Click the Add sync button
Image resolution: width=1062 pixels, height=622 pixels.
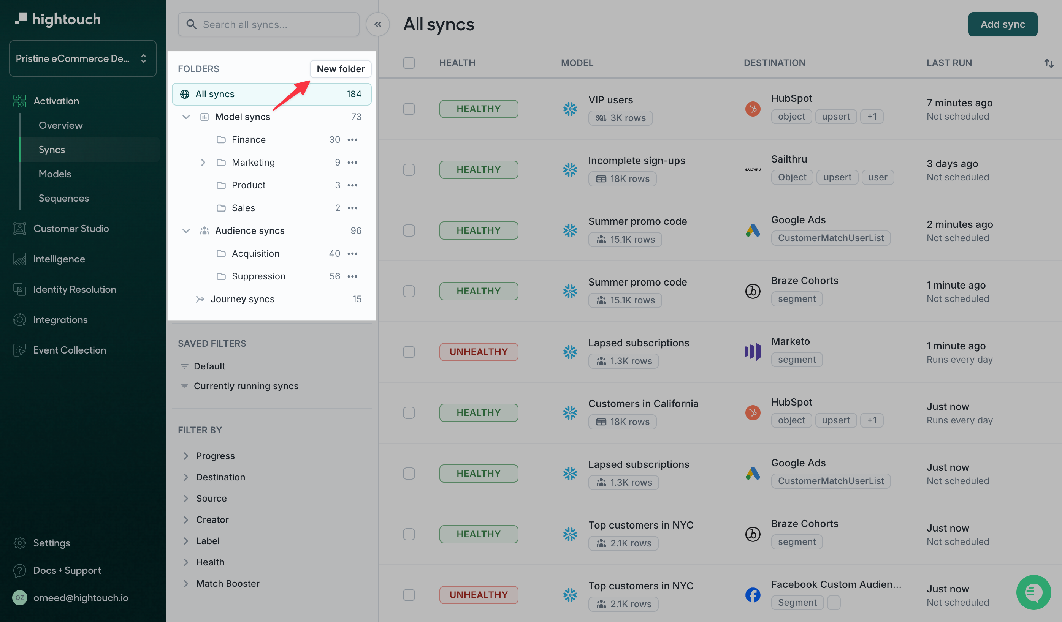(x=1003, y=24)
